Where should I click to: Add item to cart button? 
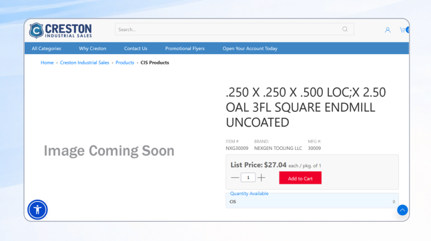click(x=300, y=178)
